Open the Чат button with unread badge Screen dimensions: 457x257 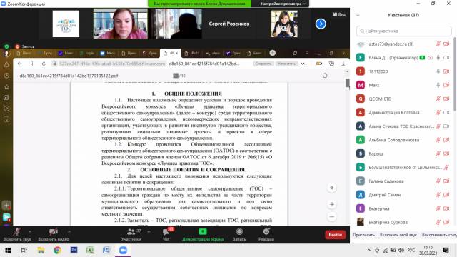pos(166,235)
